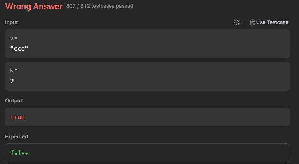The width and height of the screenshot is (299, 164).
Task: Click the testcase list icon beside Use Testcase
Action: point(252,22)
